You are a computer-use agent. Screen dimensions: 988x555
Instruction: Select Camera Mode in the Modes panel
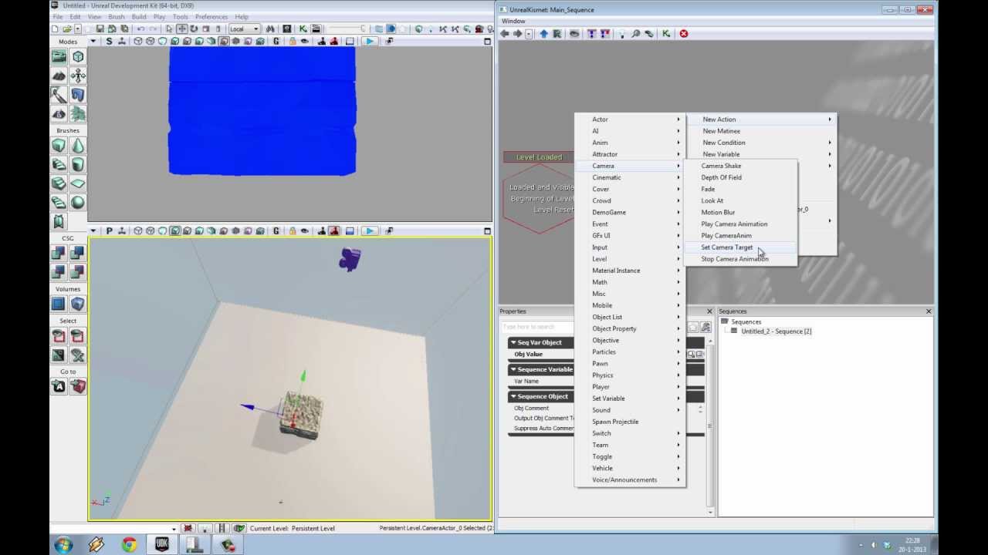(x=59, y=56)
